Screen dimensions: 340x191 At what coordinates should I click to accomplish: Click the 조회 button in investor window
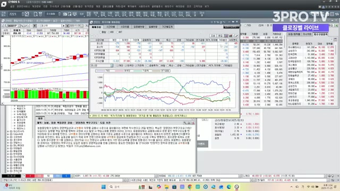tap(213, 36)
